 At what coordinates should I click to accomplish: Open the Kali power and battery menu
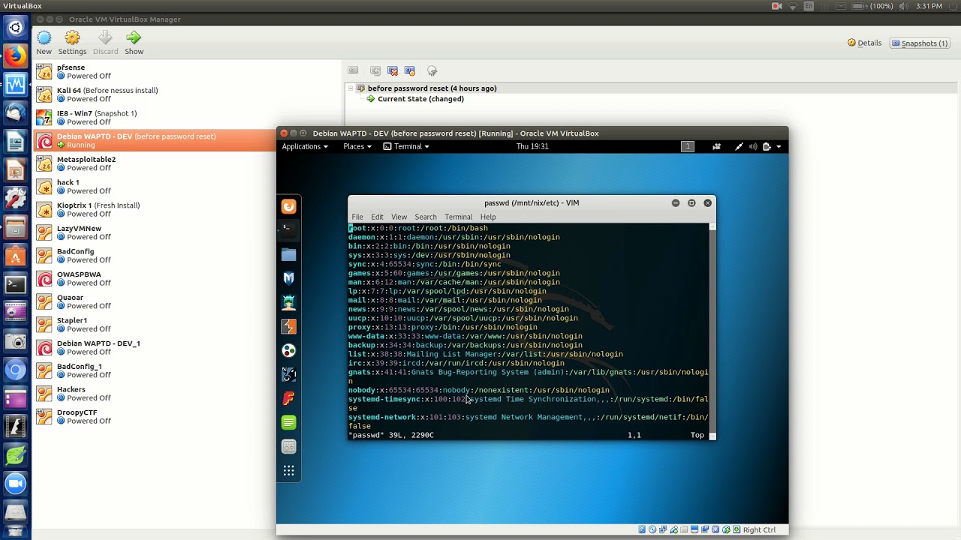772,146
